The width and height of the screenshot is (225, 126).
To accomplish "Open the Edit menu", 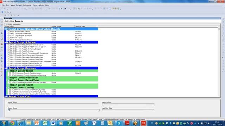I will [8, 5].
